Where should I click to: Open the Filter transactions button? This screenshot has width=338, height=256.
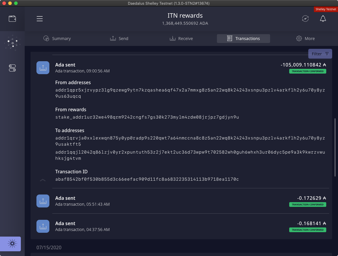click(320, 54)
